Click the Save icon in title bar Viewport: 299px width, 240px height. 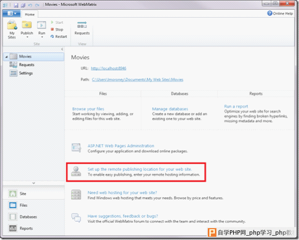pos(16,5)
